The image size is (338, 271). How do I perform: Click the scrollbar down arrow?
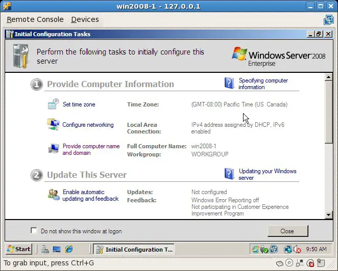tap(329, 214)
